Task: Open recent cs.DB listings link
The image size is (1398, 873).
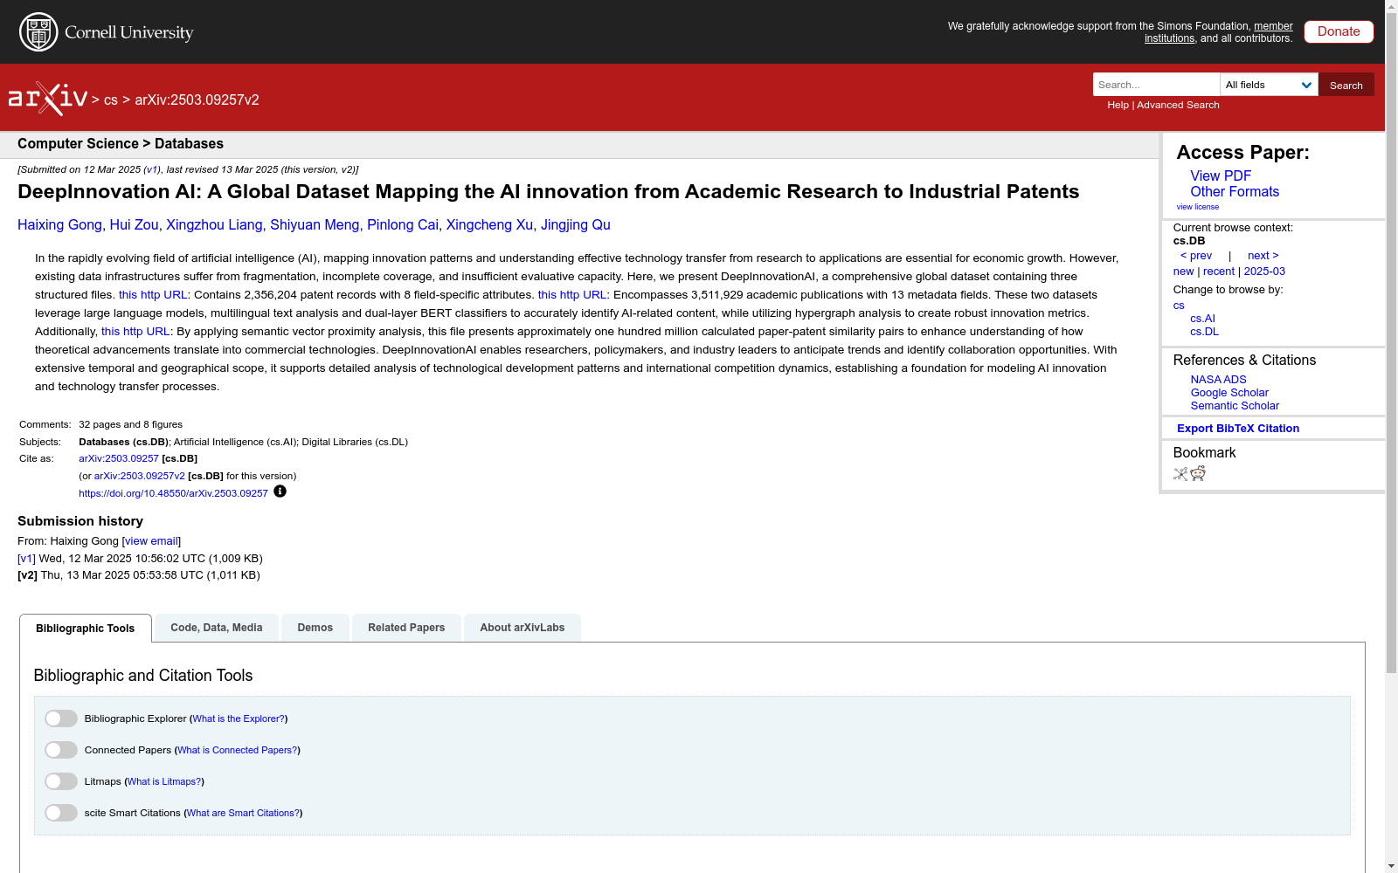Action: point(1219,272)
